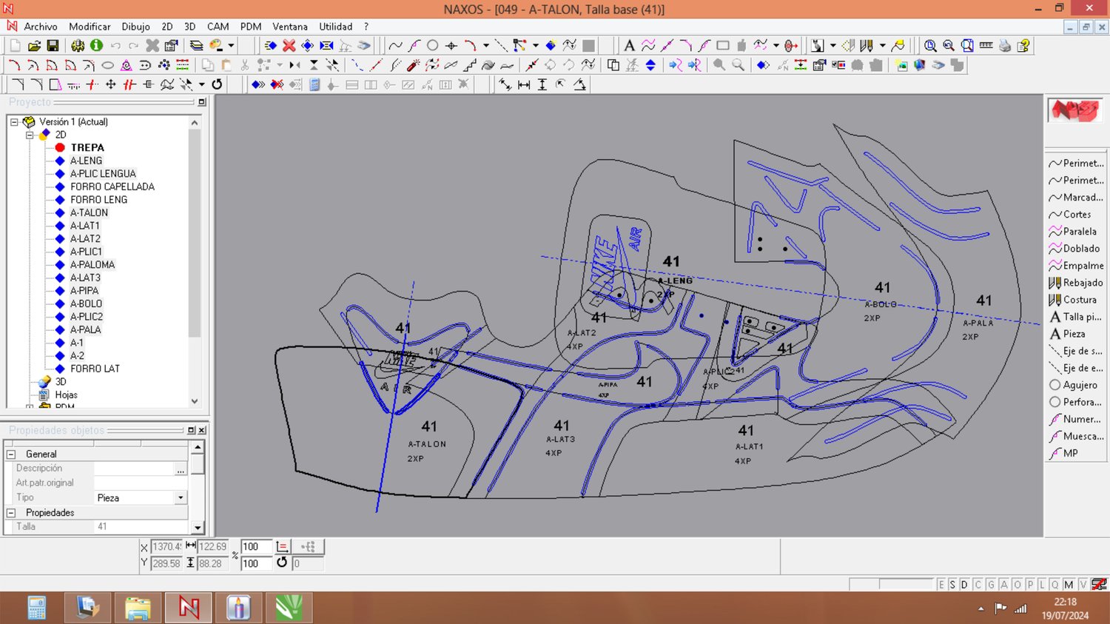This screenshot has height=624, width=1110.
Task: Click the green information circle icon
Action: (x=96, y=46)
